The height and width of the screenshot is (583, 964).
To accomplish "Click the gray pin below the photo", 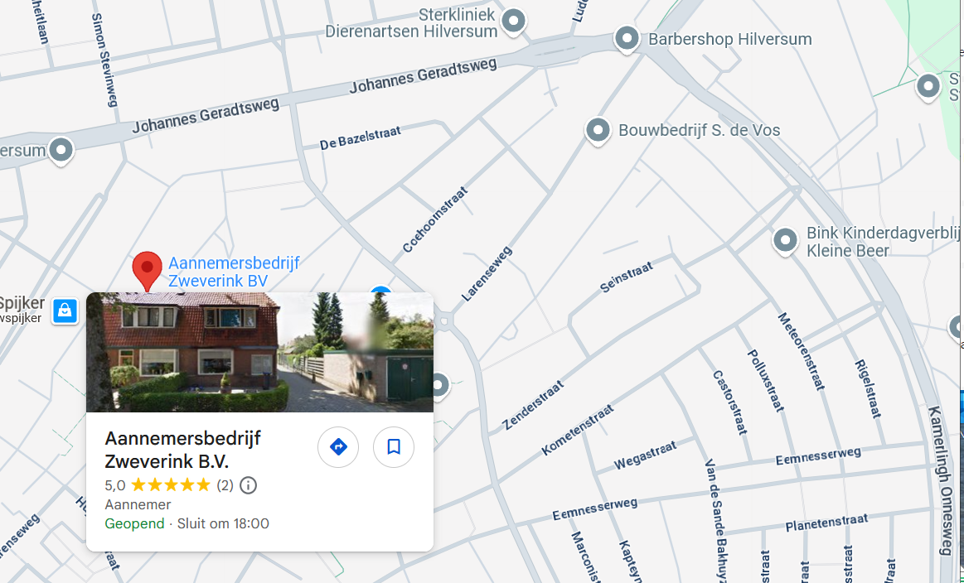I will click(439, 386).
